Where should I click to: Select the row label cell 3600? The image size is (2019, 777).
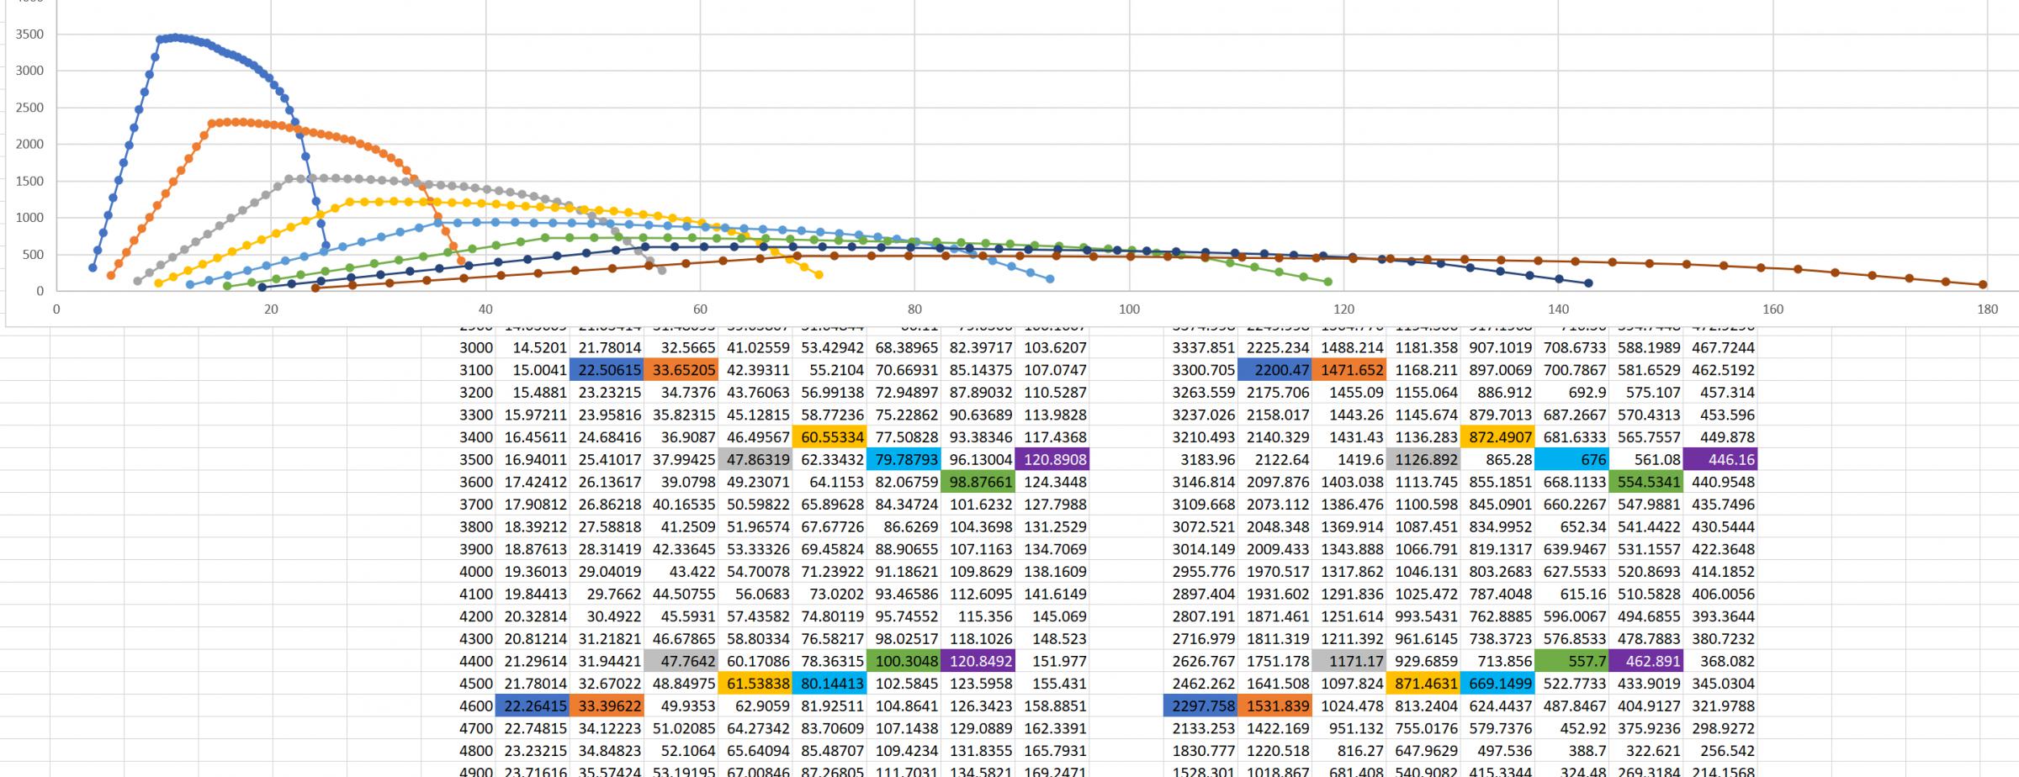click(x=458, y=482)
